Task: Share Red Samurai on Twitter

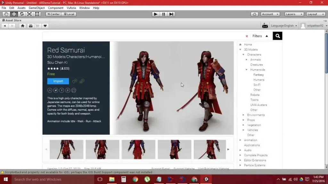Action: click(x=56, y=90)
